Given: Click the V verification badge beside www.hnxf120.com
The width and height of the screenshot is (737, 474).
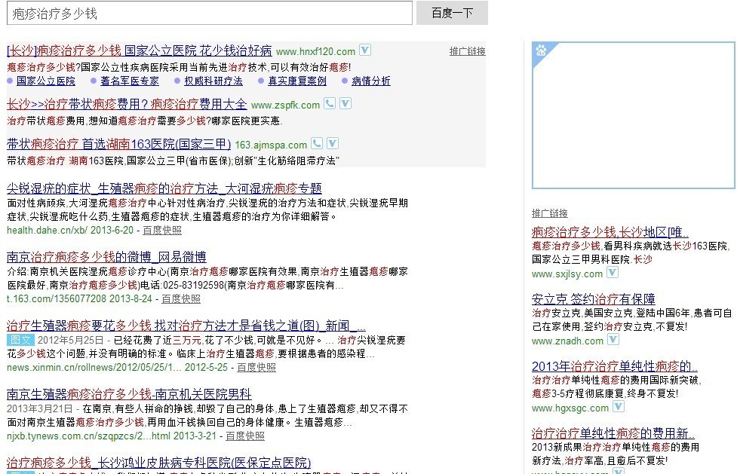Looking at the screenshot, I should 366,50.
